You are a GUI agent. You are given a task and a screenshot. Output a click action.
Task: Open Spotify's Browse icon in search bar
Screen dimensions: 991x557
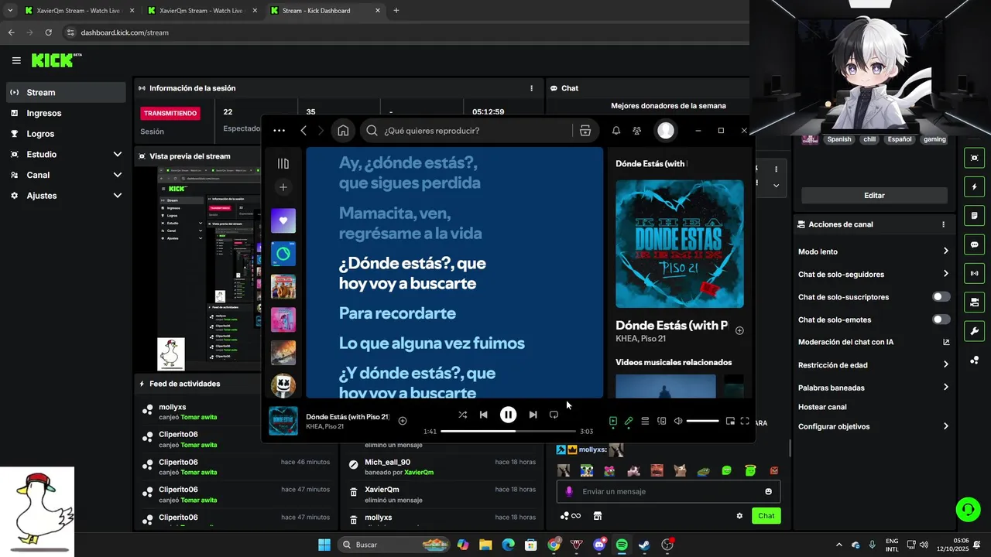click(x=585, y=131)
